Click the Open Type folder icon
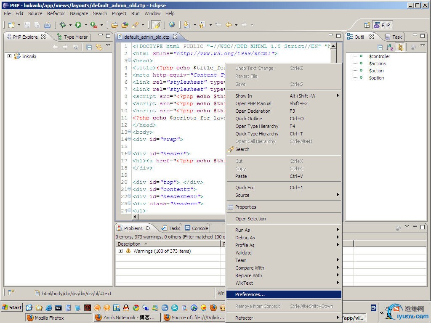This screenshot has width=431, height=323. [x=114, y=25]
